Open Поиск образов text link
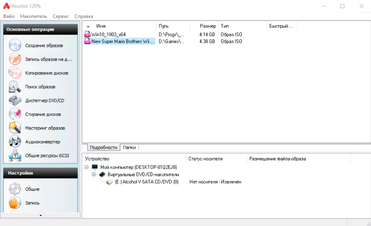 (40, 87)
